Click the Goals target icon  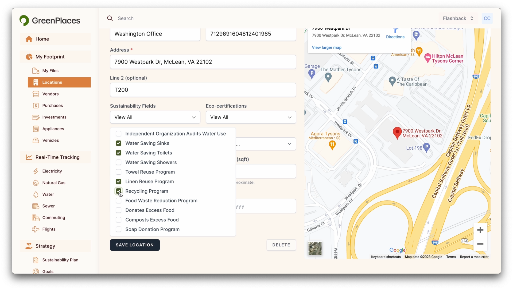[x=36, y=271]
